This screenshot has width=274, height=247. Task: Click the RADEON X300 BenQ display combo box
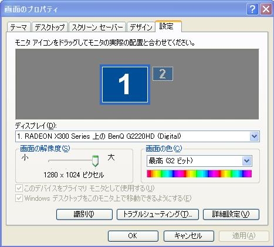(x=137, y=136)
